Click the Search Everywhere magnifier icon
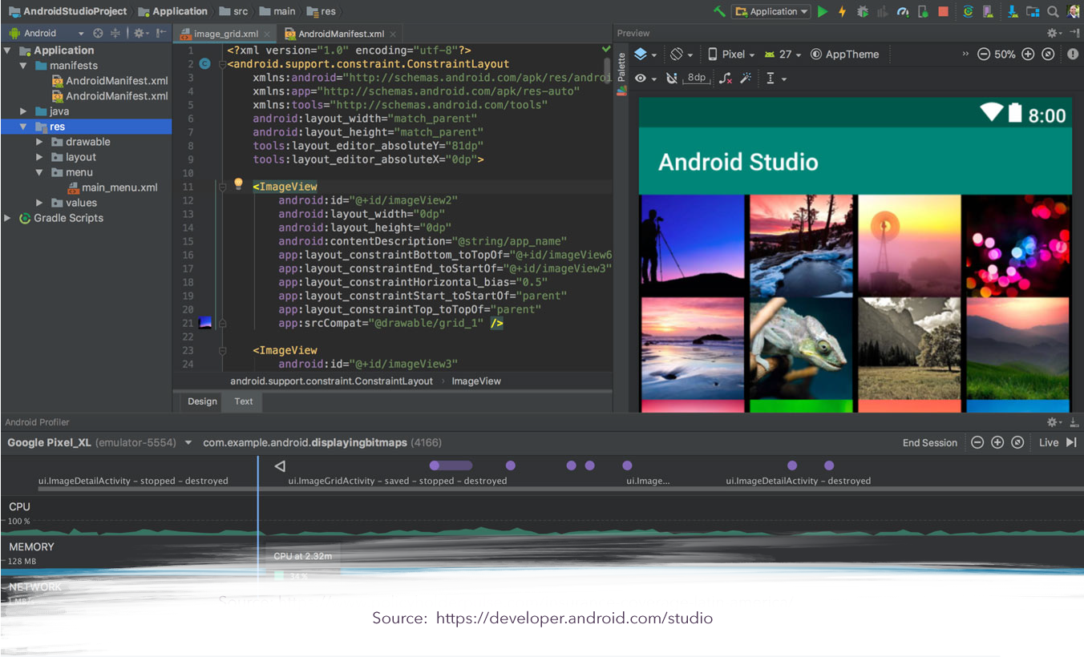1084x657 pixels. (1053, 11)
